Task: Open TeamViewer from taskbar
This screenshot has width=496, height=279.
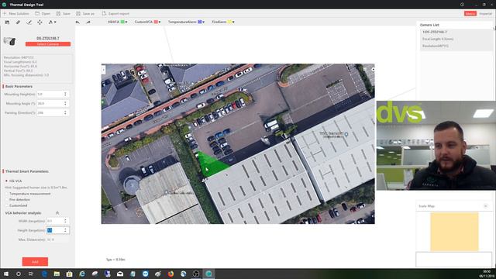Action: click(x=145, y=274)
